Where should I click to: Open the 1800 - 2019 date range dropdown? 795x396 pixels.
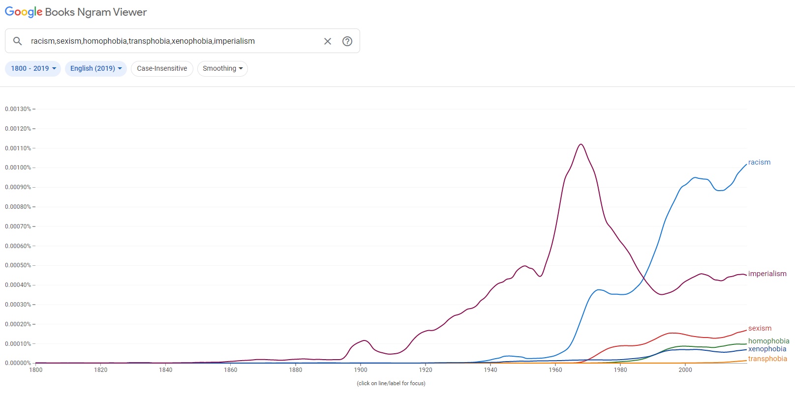[33, 68]
